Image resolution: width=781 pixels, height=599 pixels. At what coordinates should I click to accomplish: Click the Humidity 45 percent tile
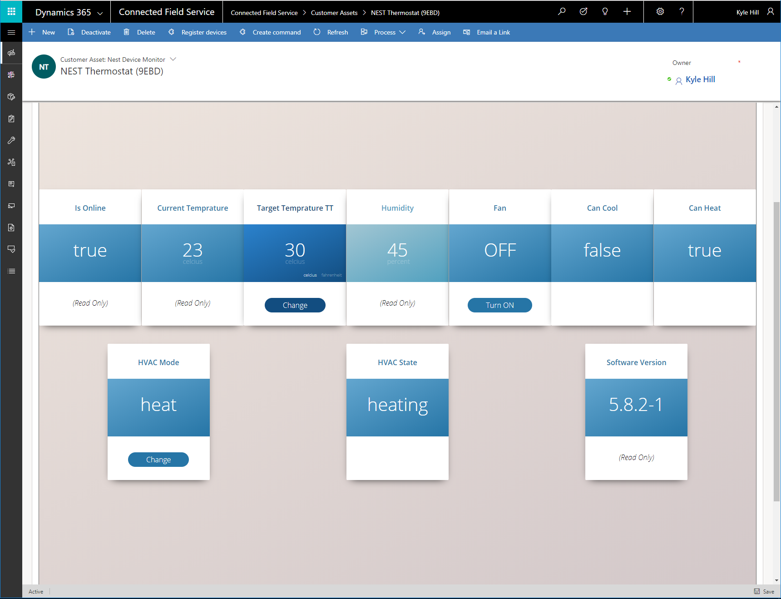pyautogui.click(x=397, y=253)
